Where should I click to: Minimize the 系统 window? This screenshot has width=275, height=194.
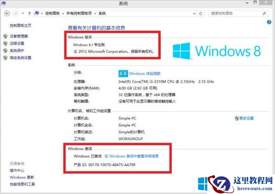pos(247,3)
